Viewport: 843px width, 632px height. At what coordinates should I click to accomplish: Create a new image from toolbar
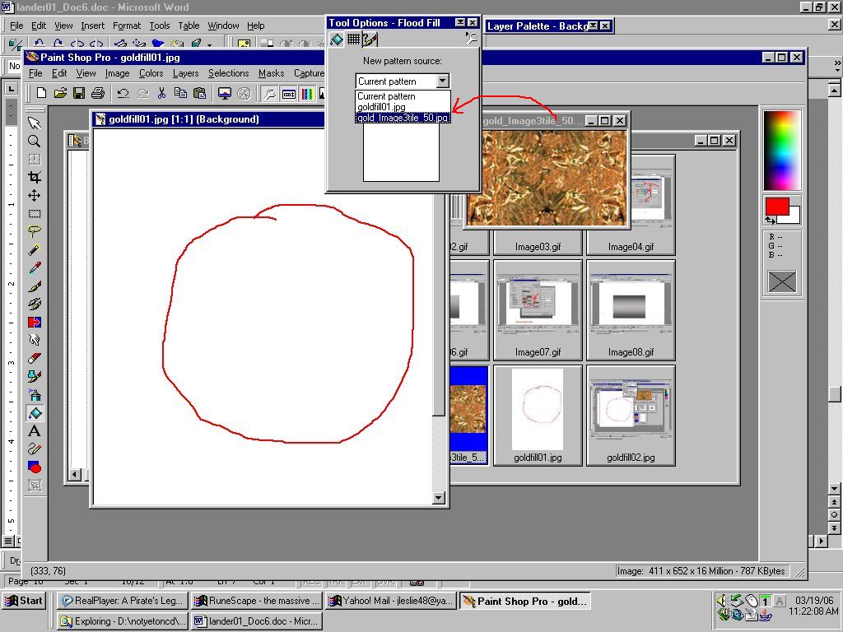click(41, 94)
